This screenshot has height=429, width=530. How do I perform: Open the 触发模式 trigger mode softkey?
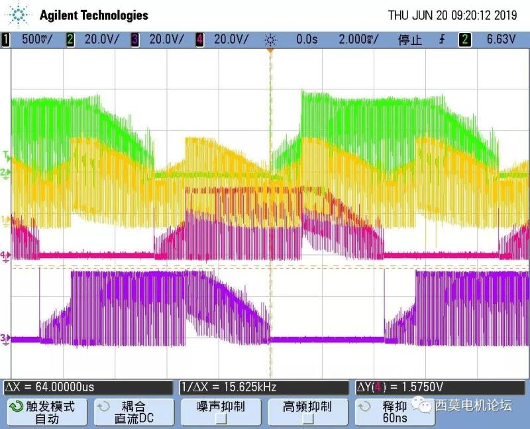pos(45,412)
